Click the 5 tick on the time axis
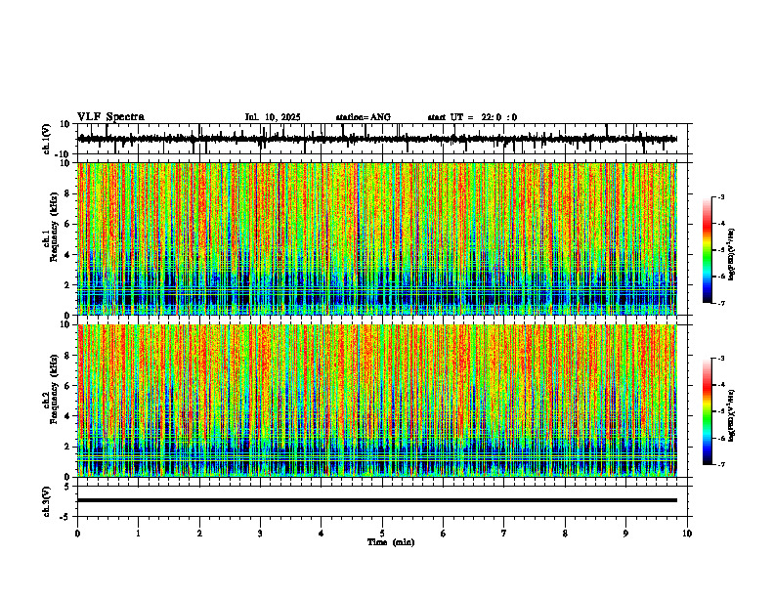The height and width of the screenshot is (598, 774). [x=382, y=534]
